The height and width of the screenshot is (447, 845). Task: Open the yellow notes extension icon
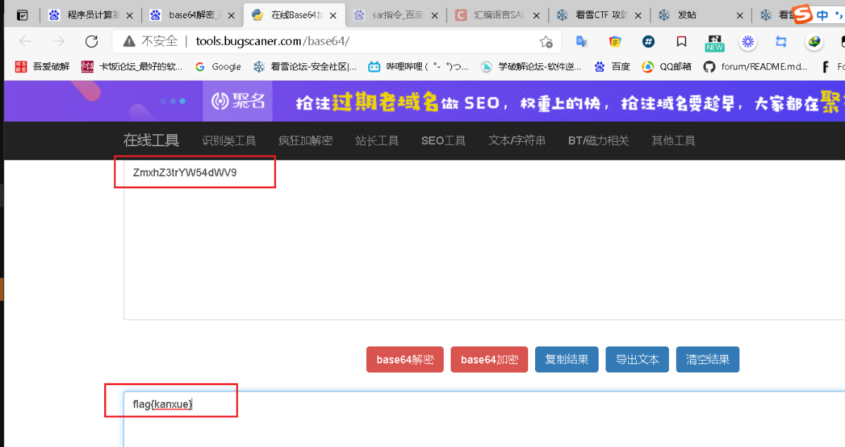pos(615,41)
